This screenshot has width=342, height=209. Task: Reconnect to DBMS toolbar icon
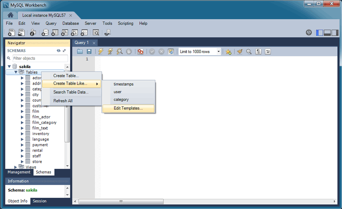(x=108, y=32)
